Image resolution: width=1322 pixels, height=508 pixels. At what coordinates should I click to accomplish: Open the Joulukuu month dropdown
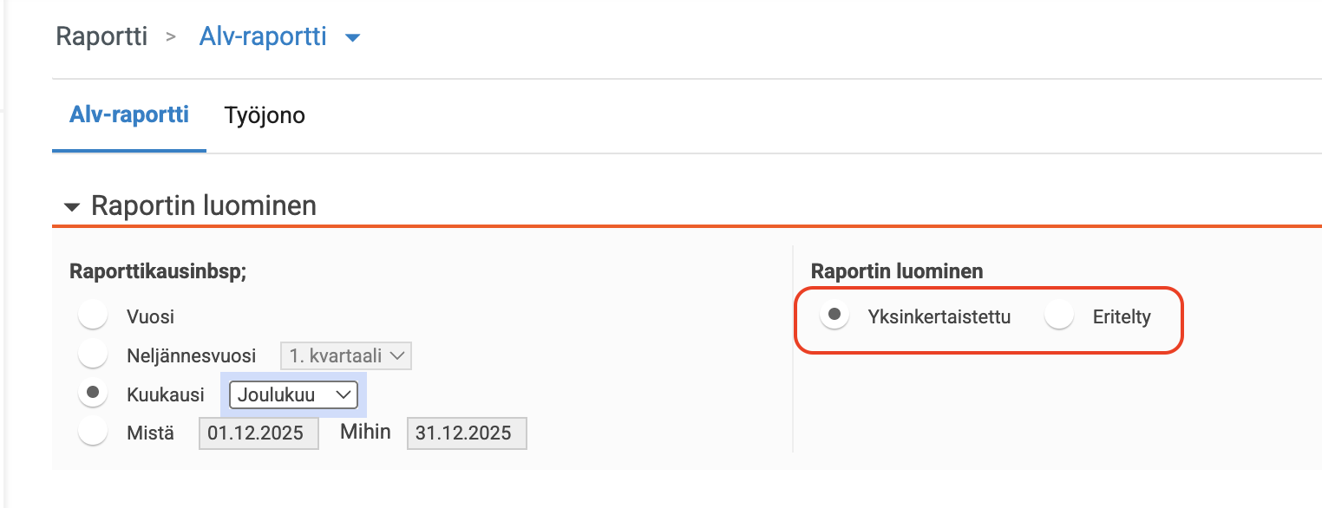[293, 394]
